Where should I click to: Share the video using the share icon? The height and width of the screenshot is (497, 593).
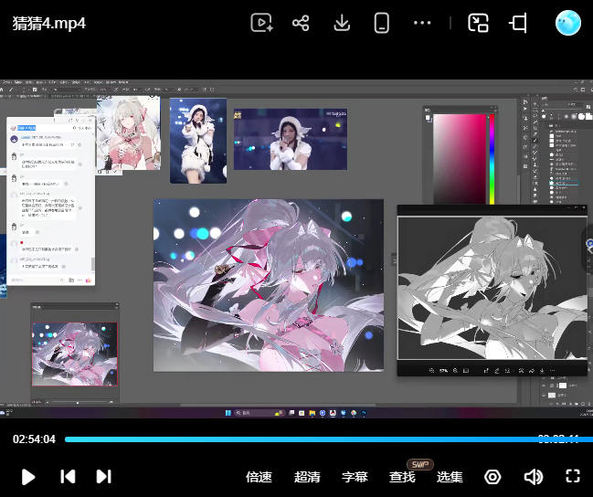301,23
